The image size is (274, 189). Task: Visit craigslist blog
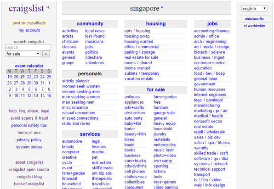click(29, 177)
